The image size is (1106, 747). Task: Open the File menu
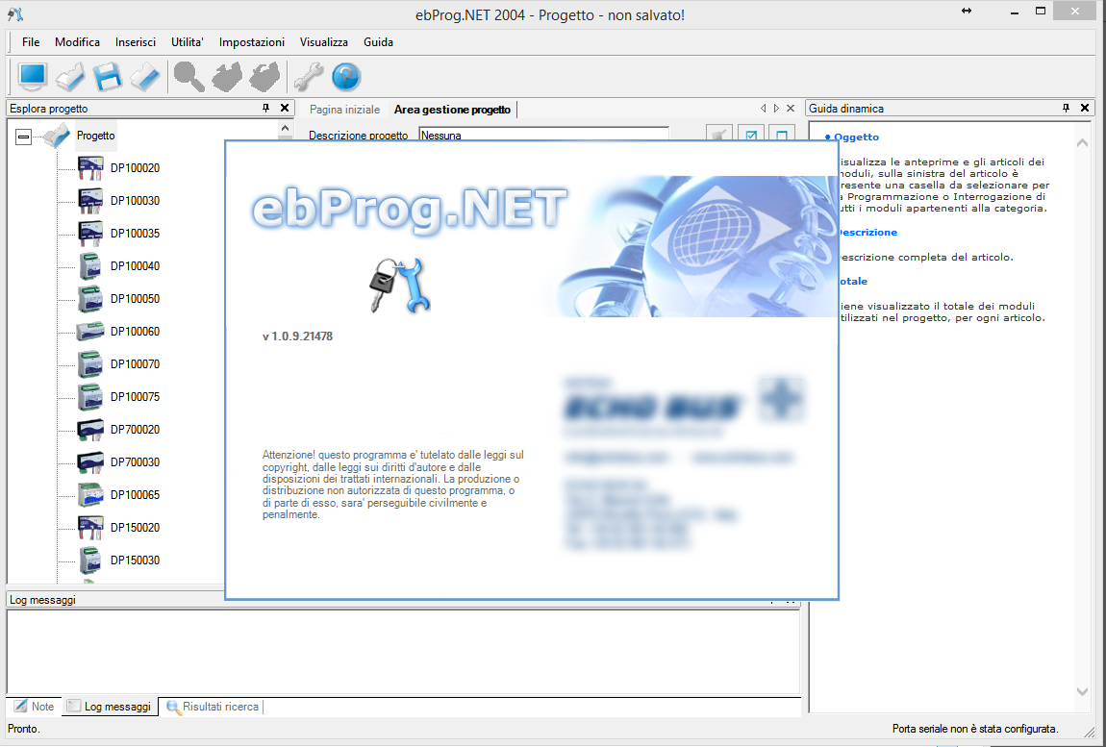[31, 42]
